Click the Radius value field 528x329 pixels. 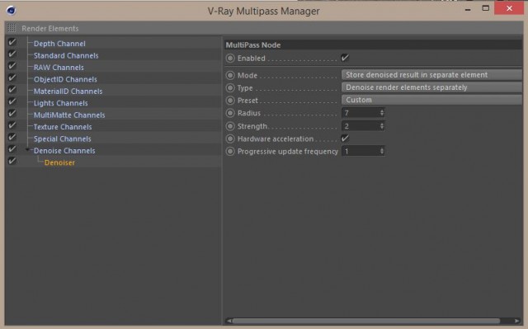point(361,113)
